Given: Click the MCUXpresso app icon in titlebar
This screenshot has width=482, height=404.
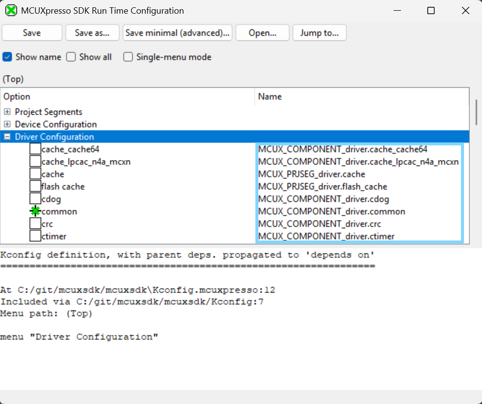Looking at the screenshot, I should pyautogui.click(x=11, y=10).
